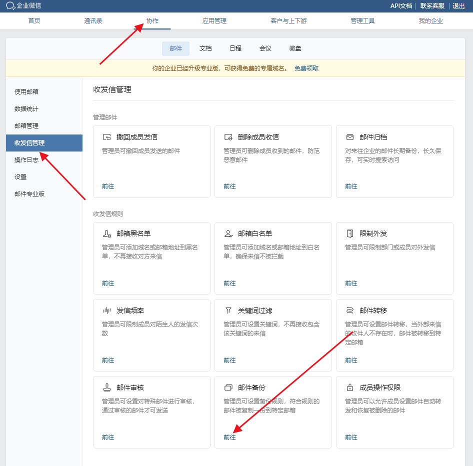Click the 发信频率 waveform icon
This screenshot has height=466, width=473.
[x=106, y=310]
